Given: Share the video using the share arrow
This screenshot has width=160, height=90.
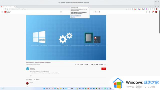Looking at the screenshot, I should 86,64.
